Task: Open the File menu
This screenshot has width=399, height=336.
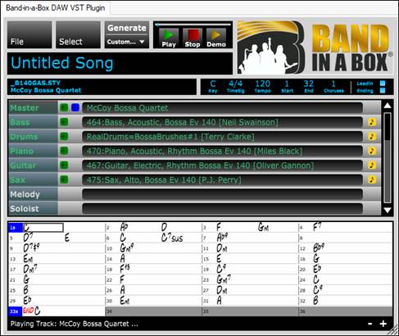Action: point(29,35)
